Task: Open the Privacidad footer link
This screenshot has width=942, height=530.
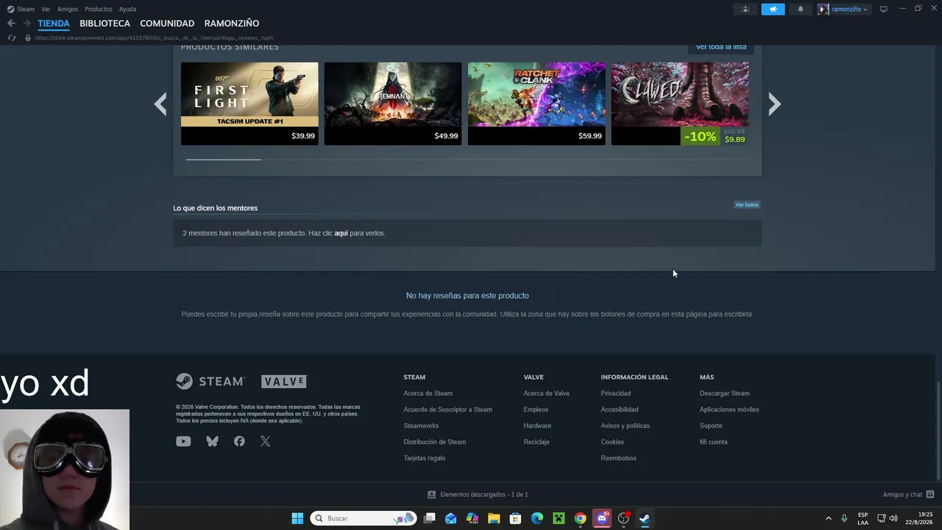Action: [x=615, y=393]
